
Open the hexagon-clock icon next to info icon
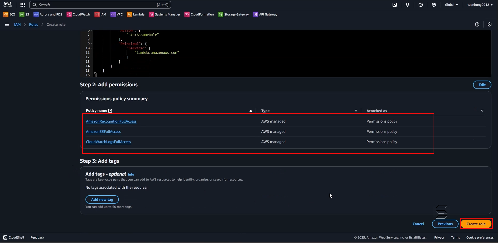[x=490, y=24]
